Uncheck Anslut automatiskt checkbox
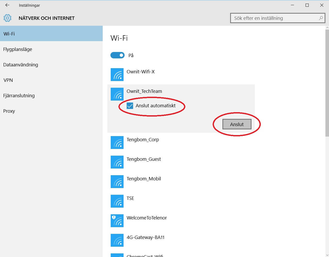This screenshot has width=329, height=257. coord(130,106)
